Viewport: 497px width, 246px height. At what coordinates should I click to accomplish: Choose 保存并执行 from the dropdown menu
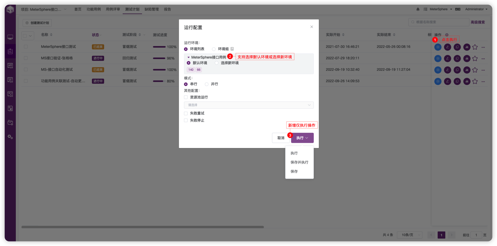point(299,162)
